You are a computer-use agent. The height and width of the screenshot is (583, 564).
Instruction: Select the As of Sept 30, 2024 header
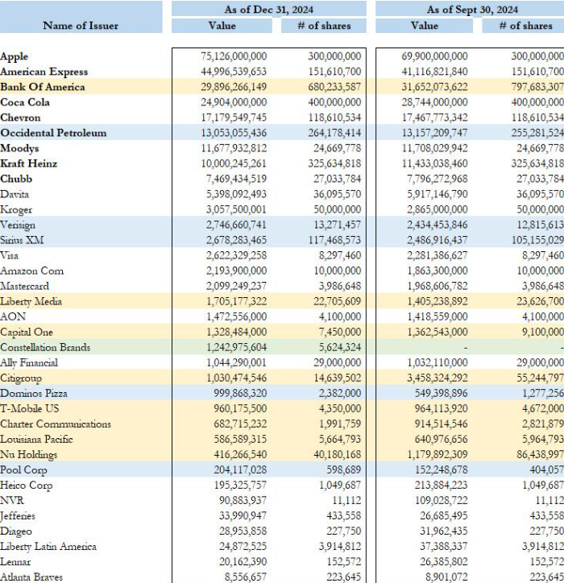[x=470, y=10]
